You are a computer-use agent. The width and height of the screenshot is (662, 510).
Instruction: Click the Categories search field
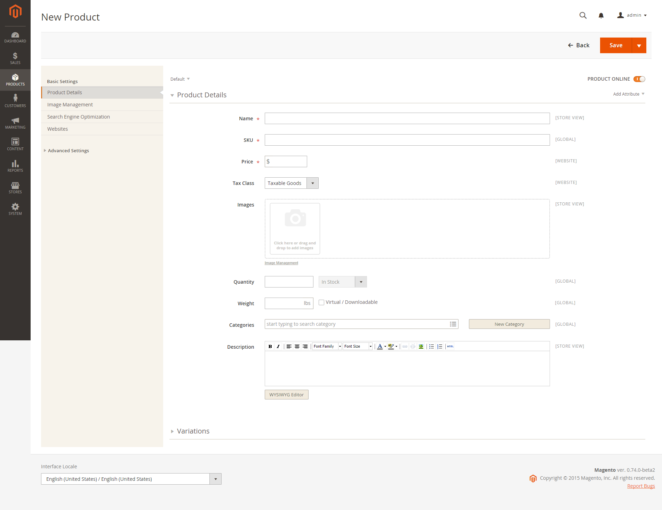tap(361, 324)
